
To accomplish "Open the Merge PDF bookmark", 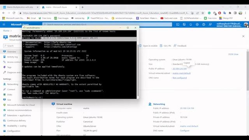I will (x=226, y=18).
